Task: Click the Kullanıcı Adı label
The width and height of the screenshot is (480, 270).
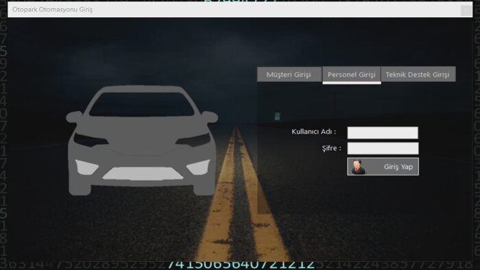Action: (314, 132)
